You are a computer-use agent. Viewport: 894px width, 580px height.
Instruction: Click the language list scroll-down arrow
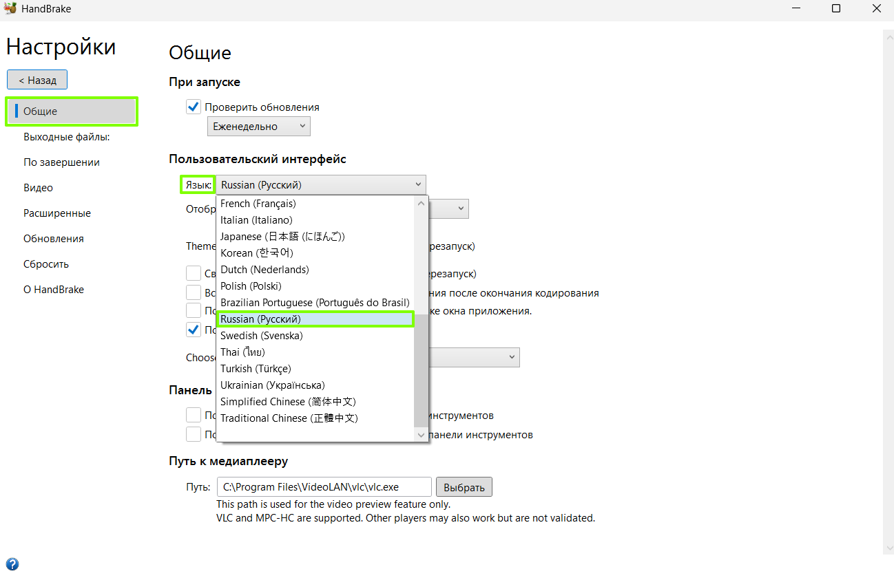(421, 435)
